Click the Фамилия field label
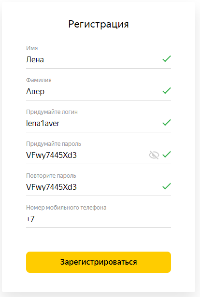Screen dimensions: 200x297 (39, 80)
